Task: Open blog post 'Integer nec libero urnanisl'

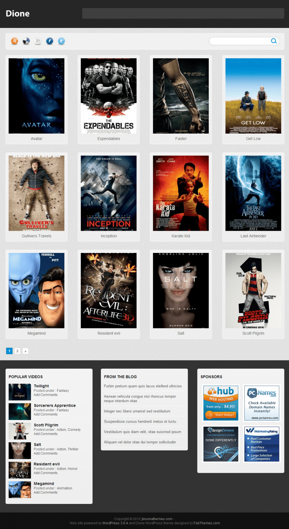Action: (x=137, y=411)
